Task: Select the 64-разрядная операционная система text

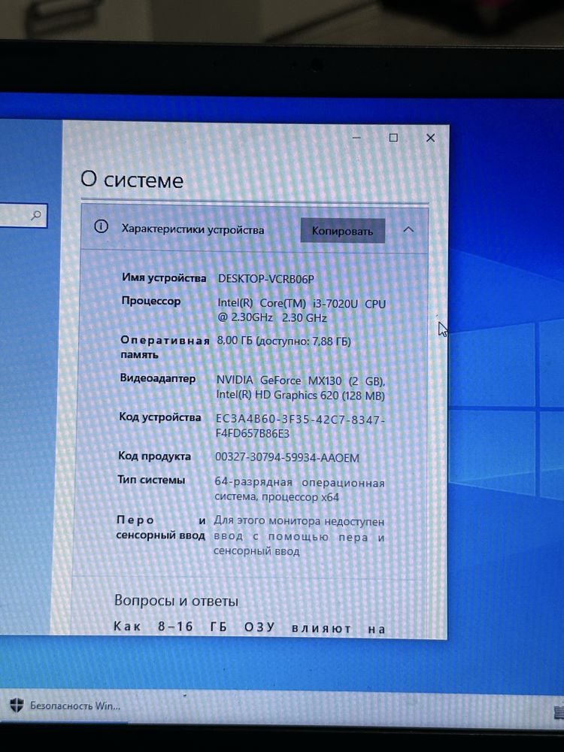Action: click(299, 490)
